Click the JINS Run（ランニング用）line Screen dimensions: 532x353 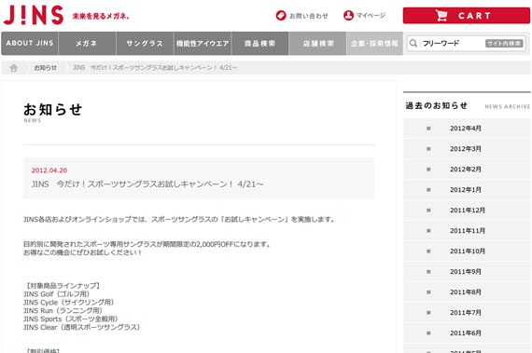(63, 311)
